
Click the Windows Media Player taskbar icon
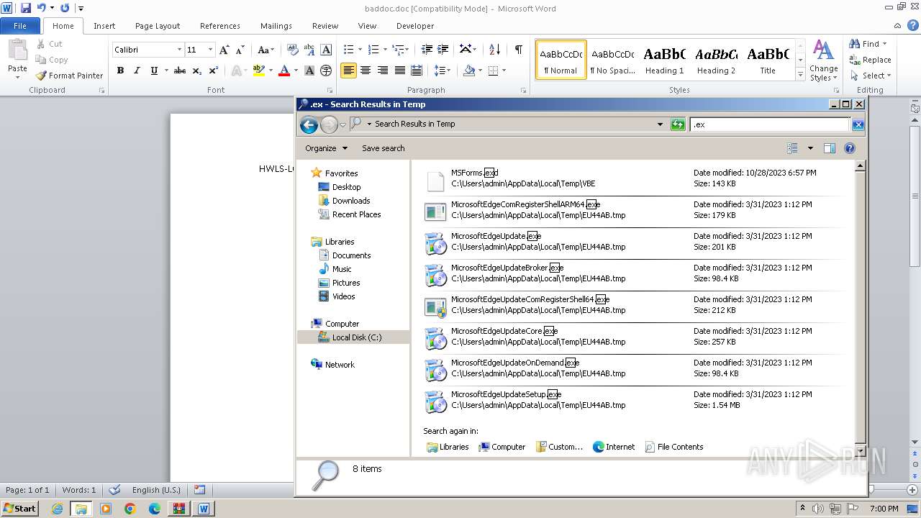[x=106, y=509]
